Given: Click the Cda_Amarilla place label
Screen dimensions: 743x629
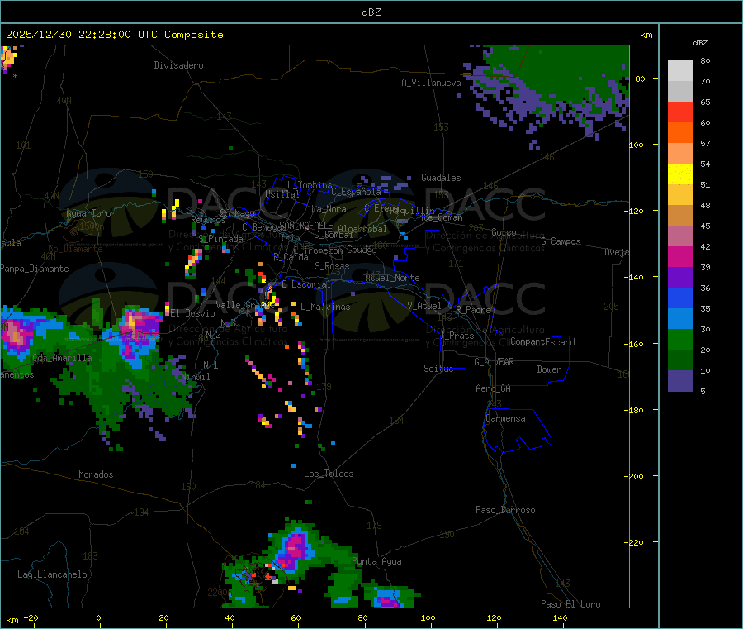Looking at the screenshot, I should (62, 358).
